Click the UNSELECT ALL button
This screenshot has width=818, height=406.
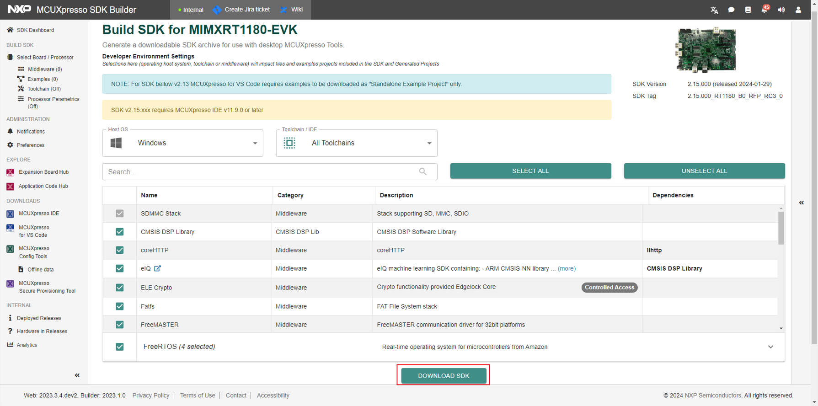[x=704, y=171]
